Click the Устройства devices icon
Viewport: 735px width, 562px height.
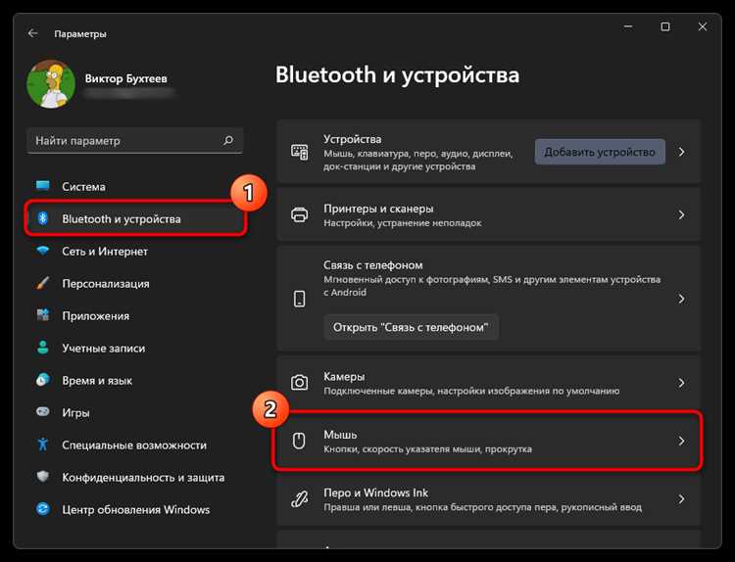(x=300, y=152)
